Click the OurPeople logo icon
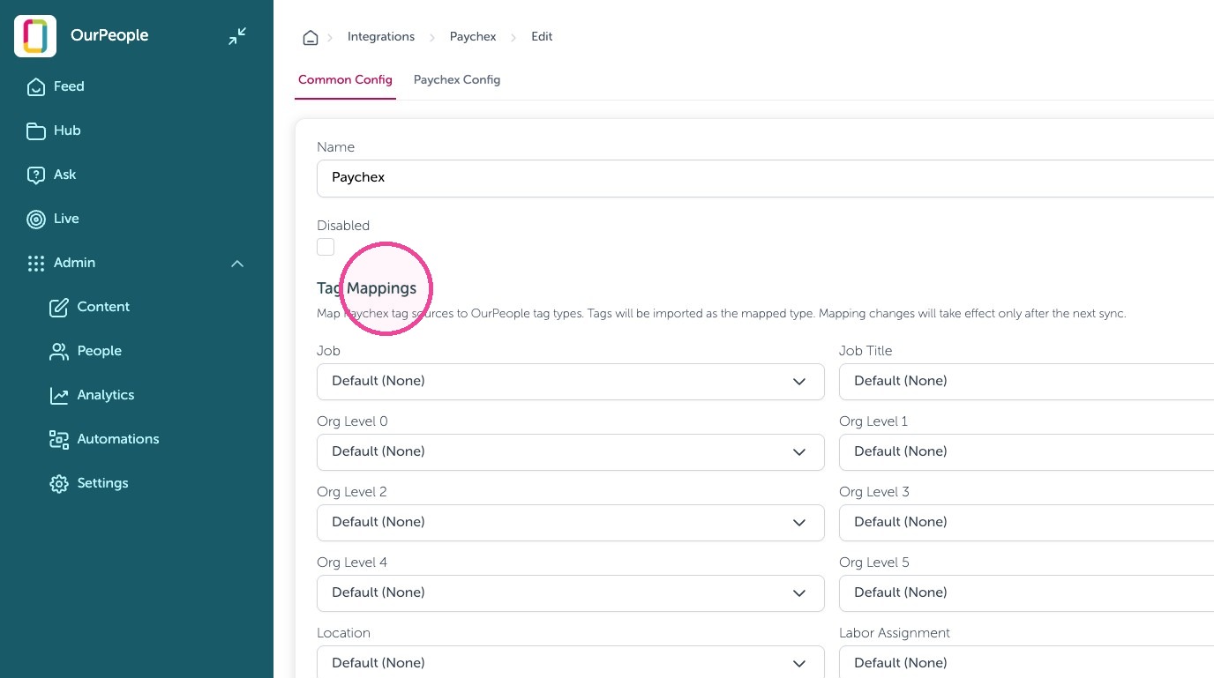 [35, 36]
